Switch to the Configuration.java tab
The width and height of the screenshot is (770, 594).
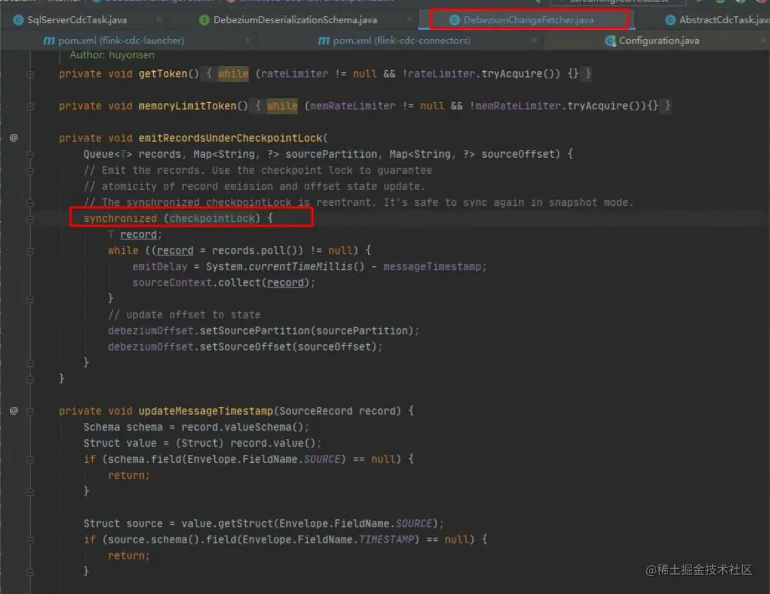tap(659, 41)
